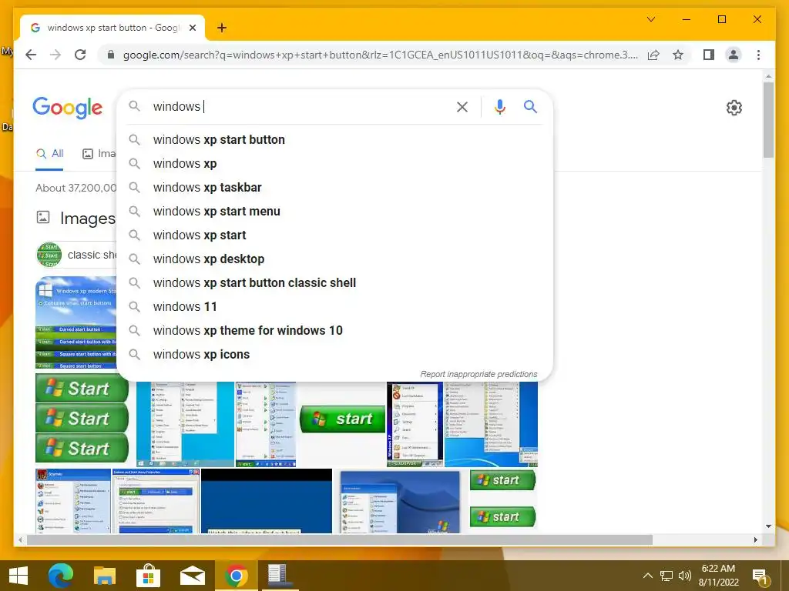Open the black and dark blue video thumbnail
This screenshot has width=789, height=591.
[266, 500]
